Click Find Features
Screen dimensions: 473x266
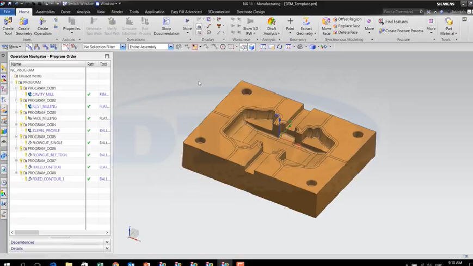click(394, 21)
